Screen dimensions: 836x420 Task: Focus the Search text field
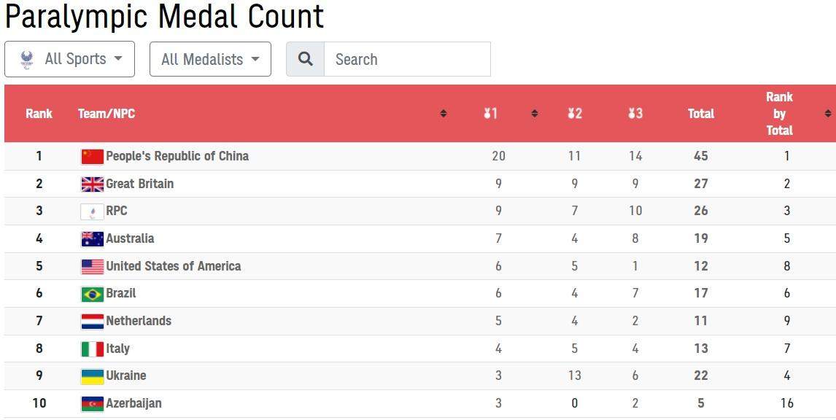(406, 59)
